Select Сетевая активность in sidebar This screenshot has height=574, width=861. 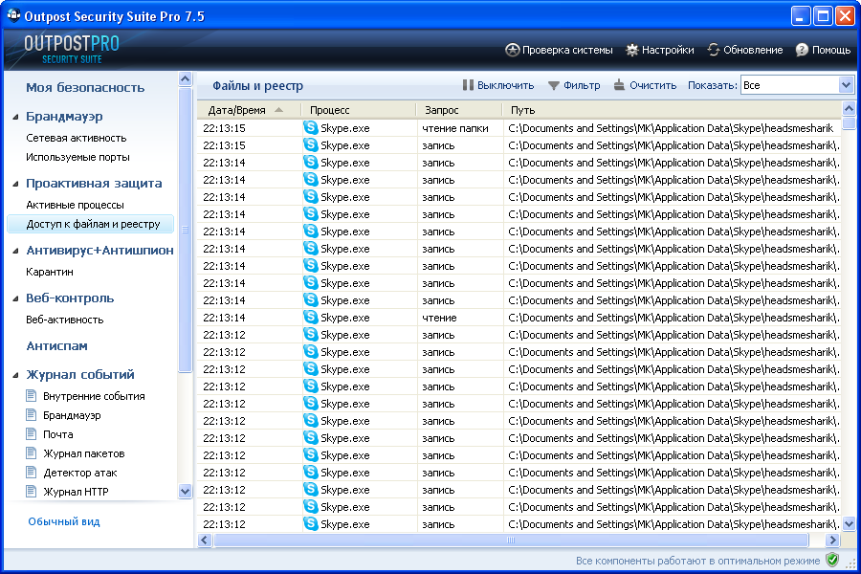coord(77,138)
